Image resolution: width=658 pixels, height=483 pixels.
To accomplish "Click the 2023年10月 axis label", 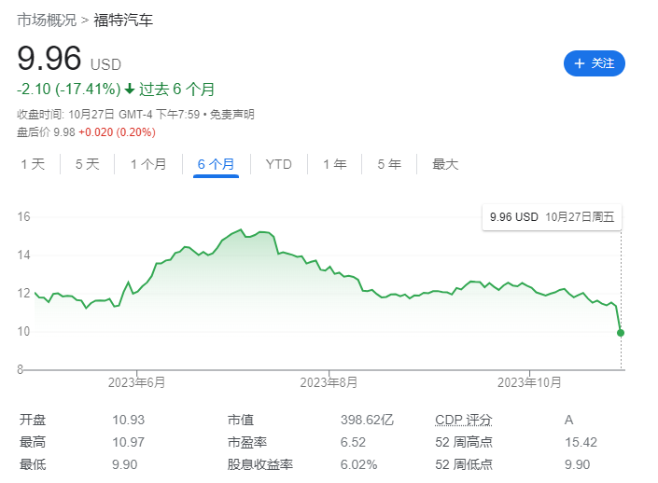I will click(529, 382).
